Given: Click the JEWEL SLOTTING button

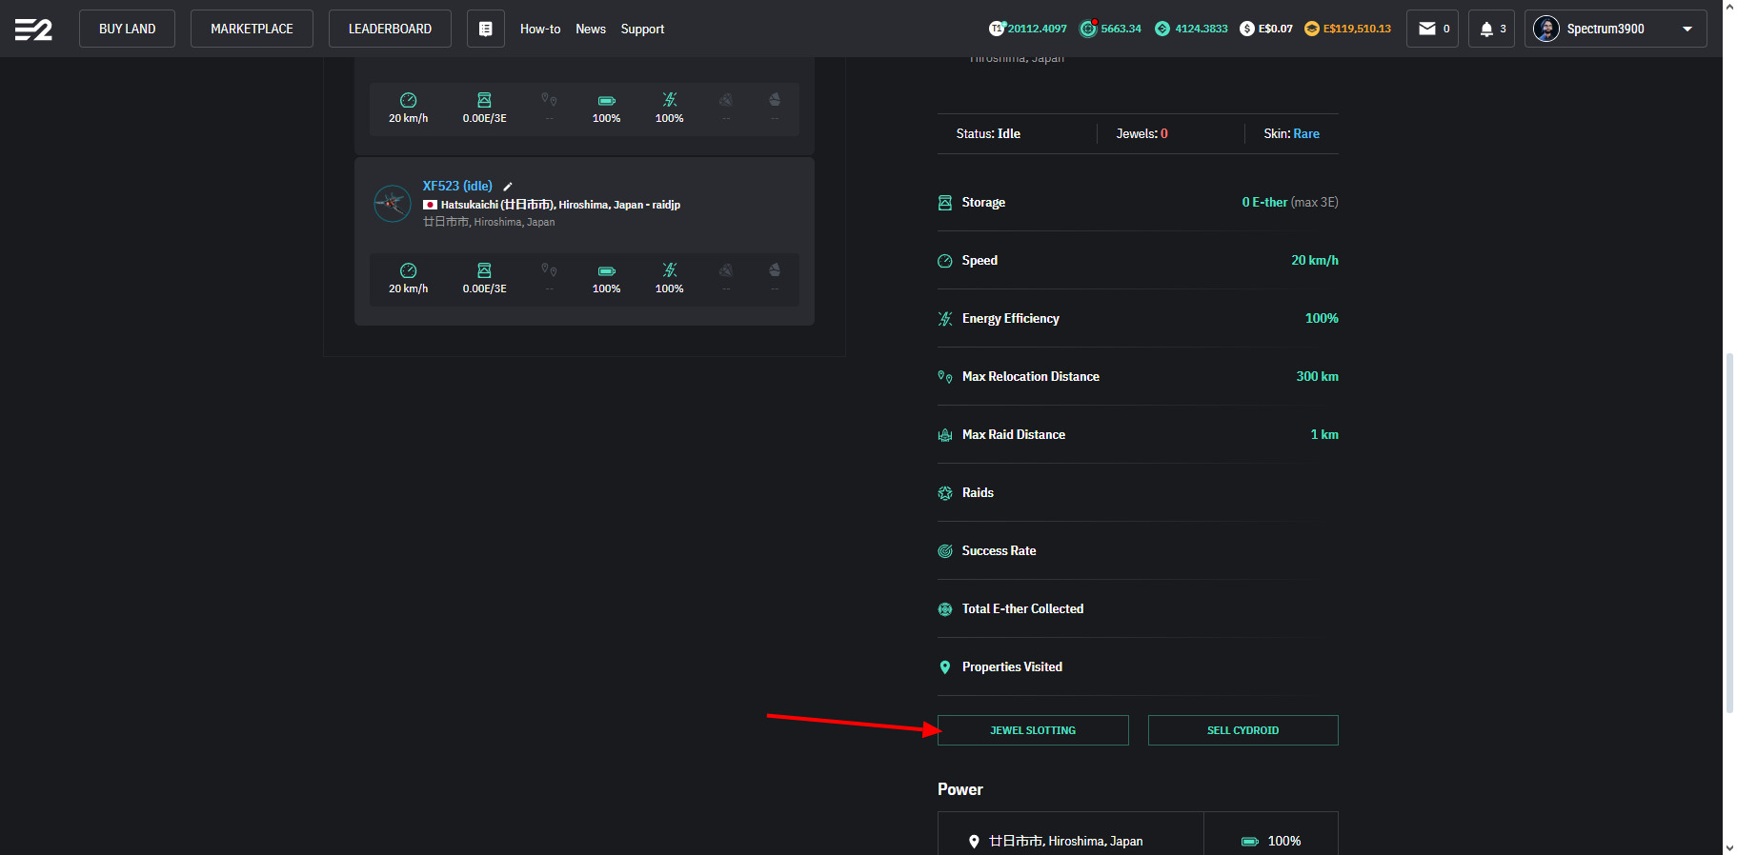Looking at the screenshot, I should [1033, 730].
